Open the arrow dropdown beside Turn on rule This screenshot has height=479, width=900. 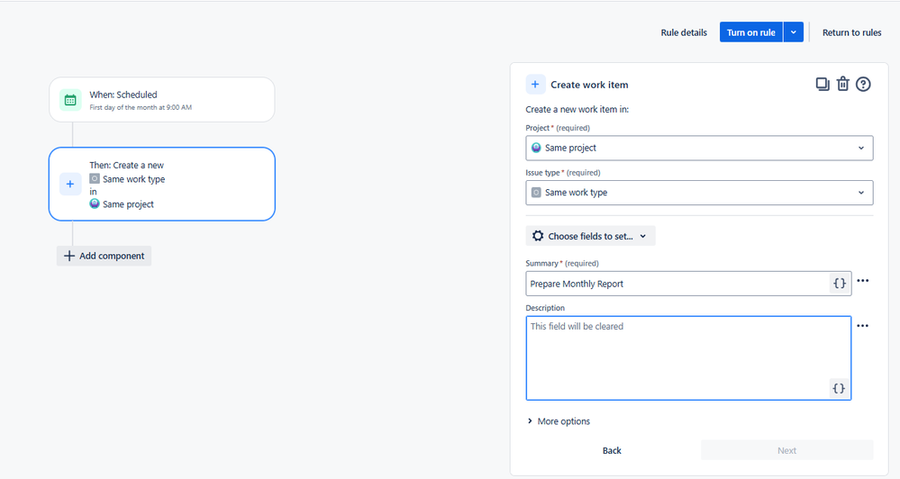click(x=793, y=32)
